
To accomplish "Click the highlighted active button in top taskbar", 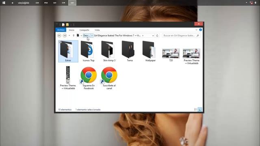I will (72, 3).
